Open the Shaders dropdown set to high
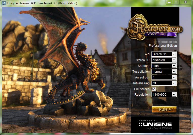The image size is (193, 135). click(x=164, y=66)
